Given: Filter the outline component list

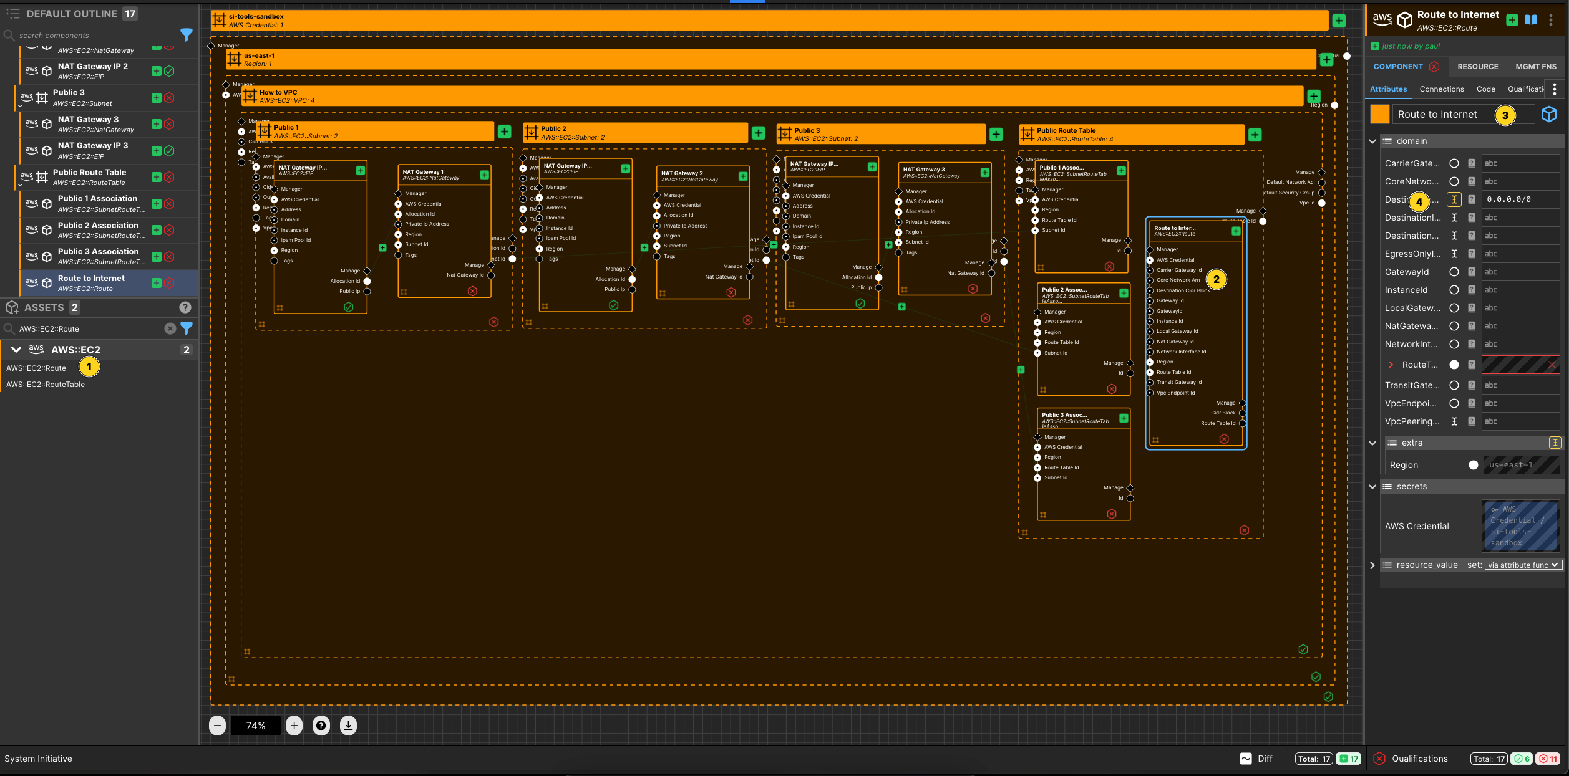Looking at the screenshot, I should (187, 35).
